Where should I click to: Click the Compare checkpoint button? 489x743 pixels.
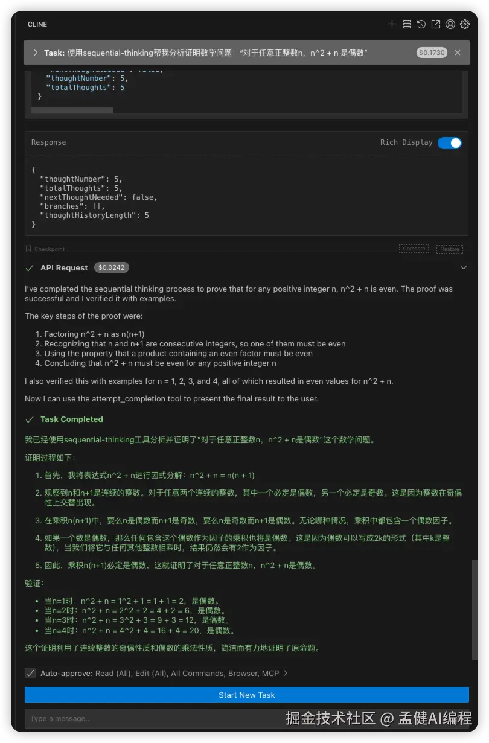coord(414,249)
